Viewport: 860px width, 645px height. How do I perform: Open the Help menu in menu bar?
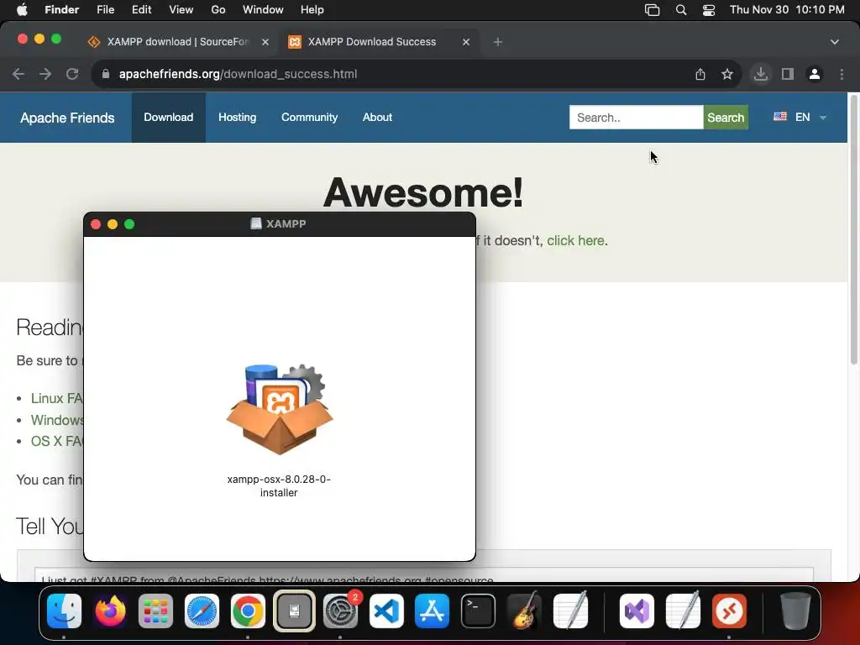tap(312, 10)
